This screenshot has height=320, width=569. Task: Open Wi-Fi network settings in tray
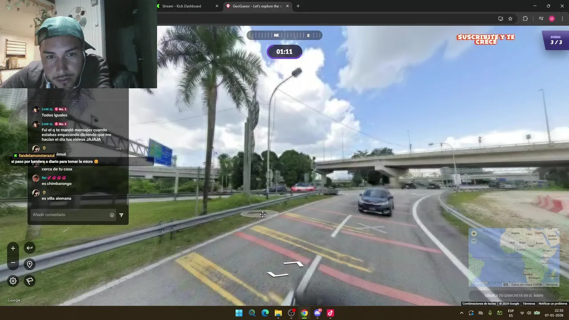point(522,313)
